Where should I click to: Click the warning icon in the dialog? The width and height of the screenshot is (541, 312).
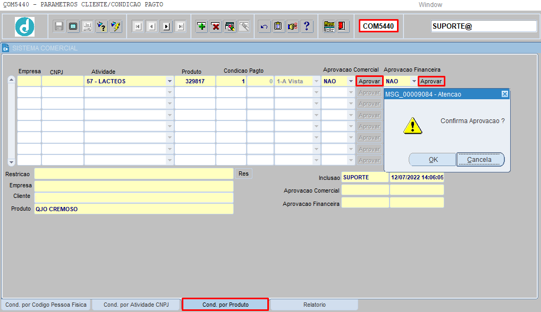pyautogui.click(x=412, y=125)
